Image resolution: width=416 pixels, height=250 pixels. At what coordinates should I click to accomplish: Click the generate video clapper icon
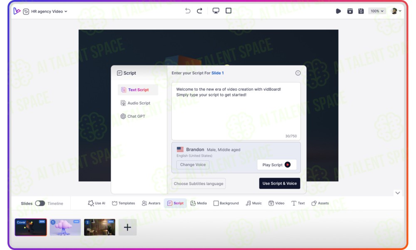tap(350, 11)
